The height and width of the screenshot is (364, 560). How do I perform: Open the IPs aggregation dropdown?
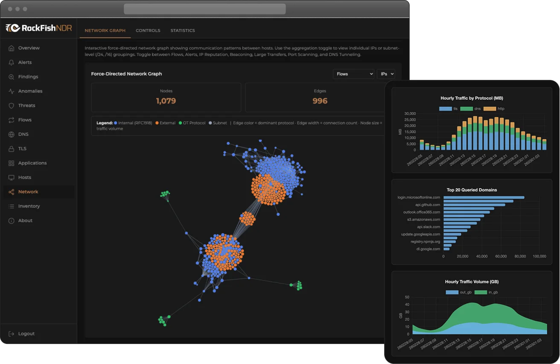(385, 74)
